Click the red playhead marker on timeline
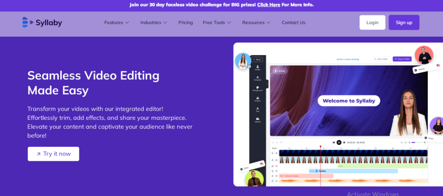Screen dimensions: 443x196 point(321,146)
